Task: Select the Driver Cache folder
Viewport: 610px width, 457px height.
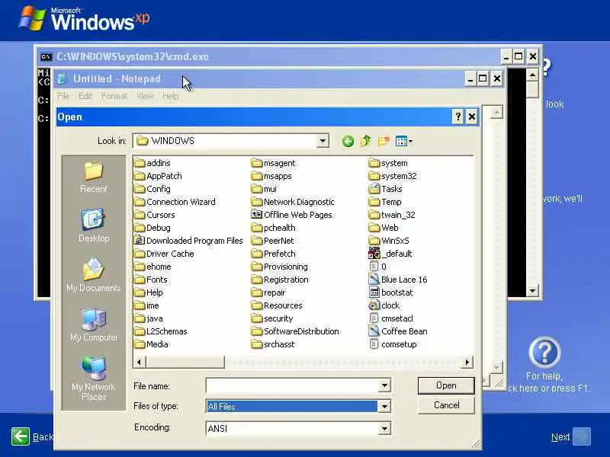Action: click(x=164, y=254)
